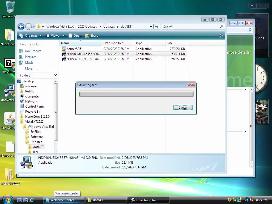Click Switch between windows quick launch icon
Screen dimensions: 272x204
pyautogui.click(x=25, y=200)
